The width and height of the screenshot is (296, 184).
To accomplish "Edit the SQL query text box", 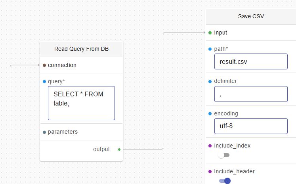I will [x=81, y=103].
